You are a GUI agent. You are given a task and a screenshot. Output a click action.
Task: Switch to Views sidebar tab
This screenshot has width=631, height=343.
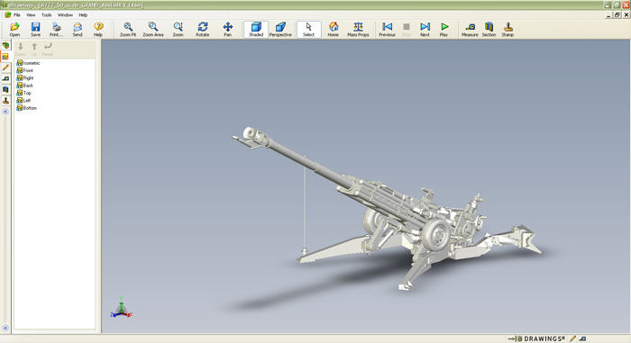5,57
